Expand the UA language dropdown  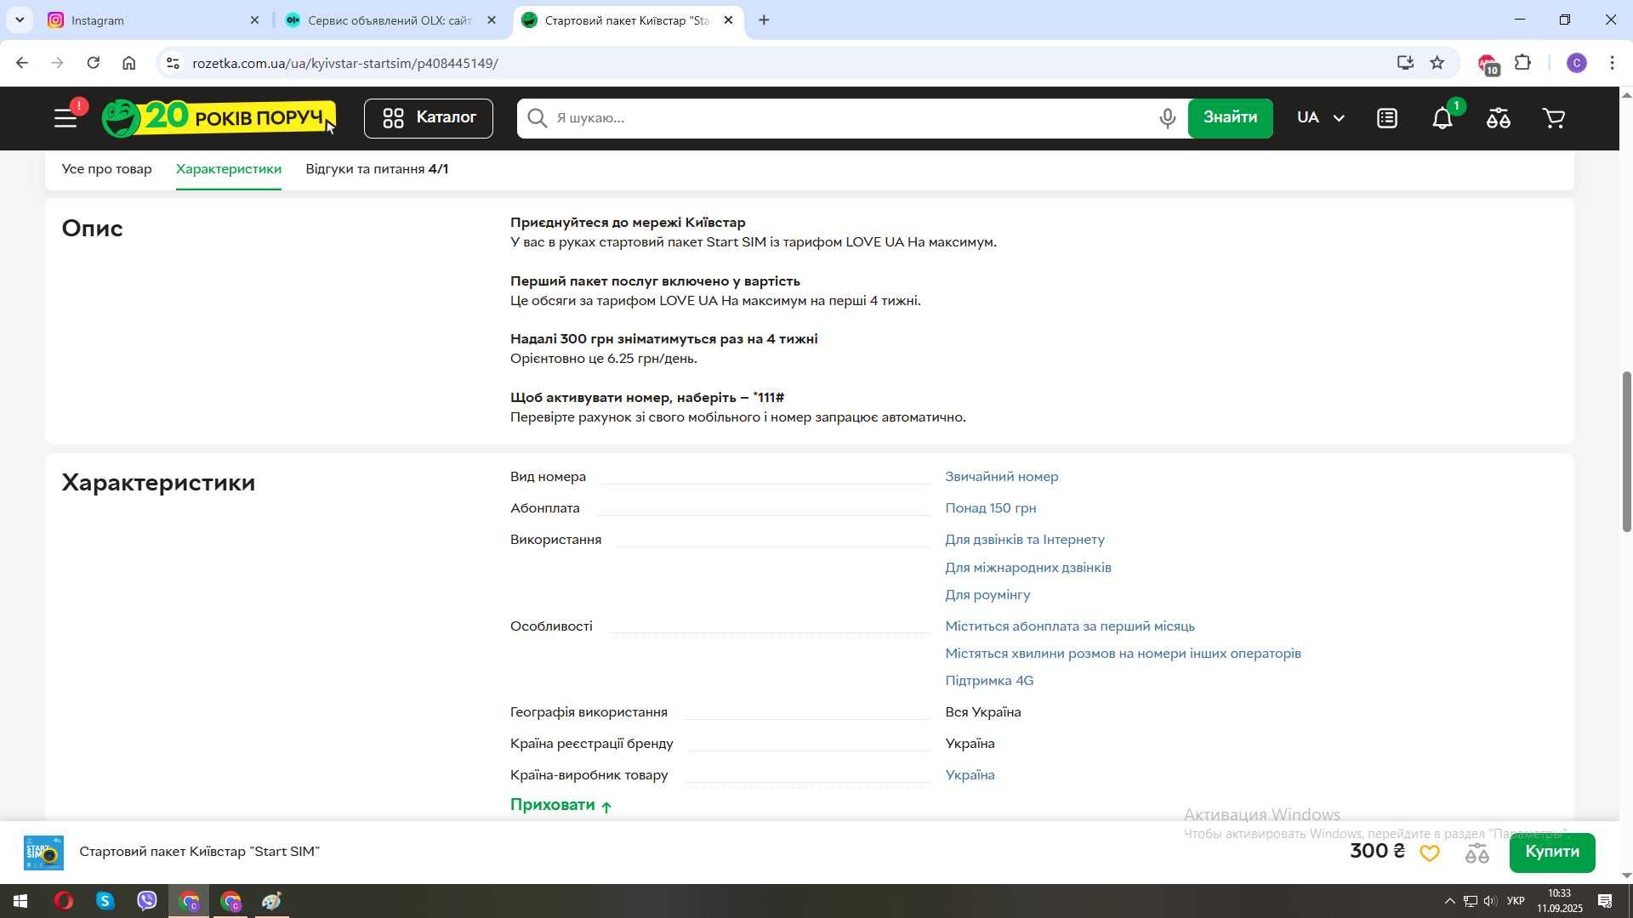pos(1320,118)
